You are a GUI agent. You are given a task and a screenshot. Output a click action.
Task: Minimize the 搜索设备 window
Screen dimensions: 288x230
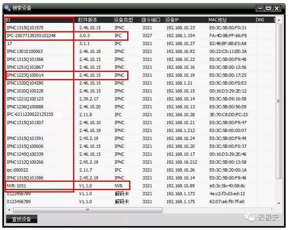pos(260,8)
